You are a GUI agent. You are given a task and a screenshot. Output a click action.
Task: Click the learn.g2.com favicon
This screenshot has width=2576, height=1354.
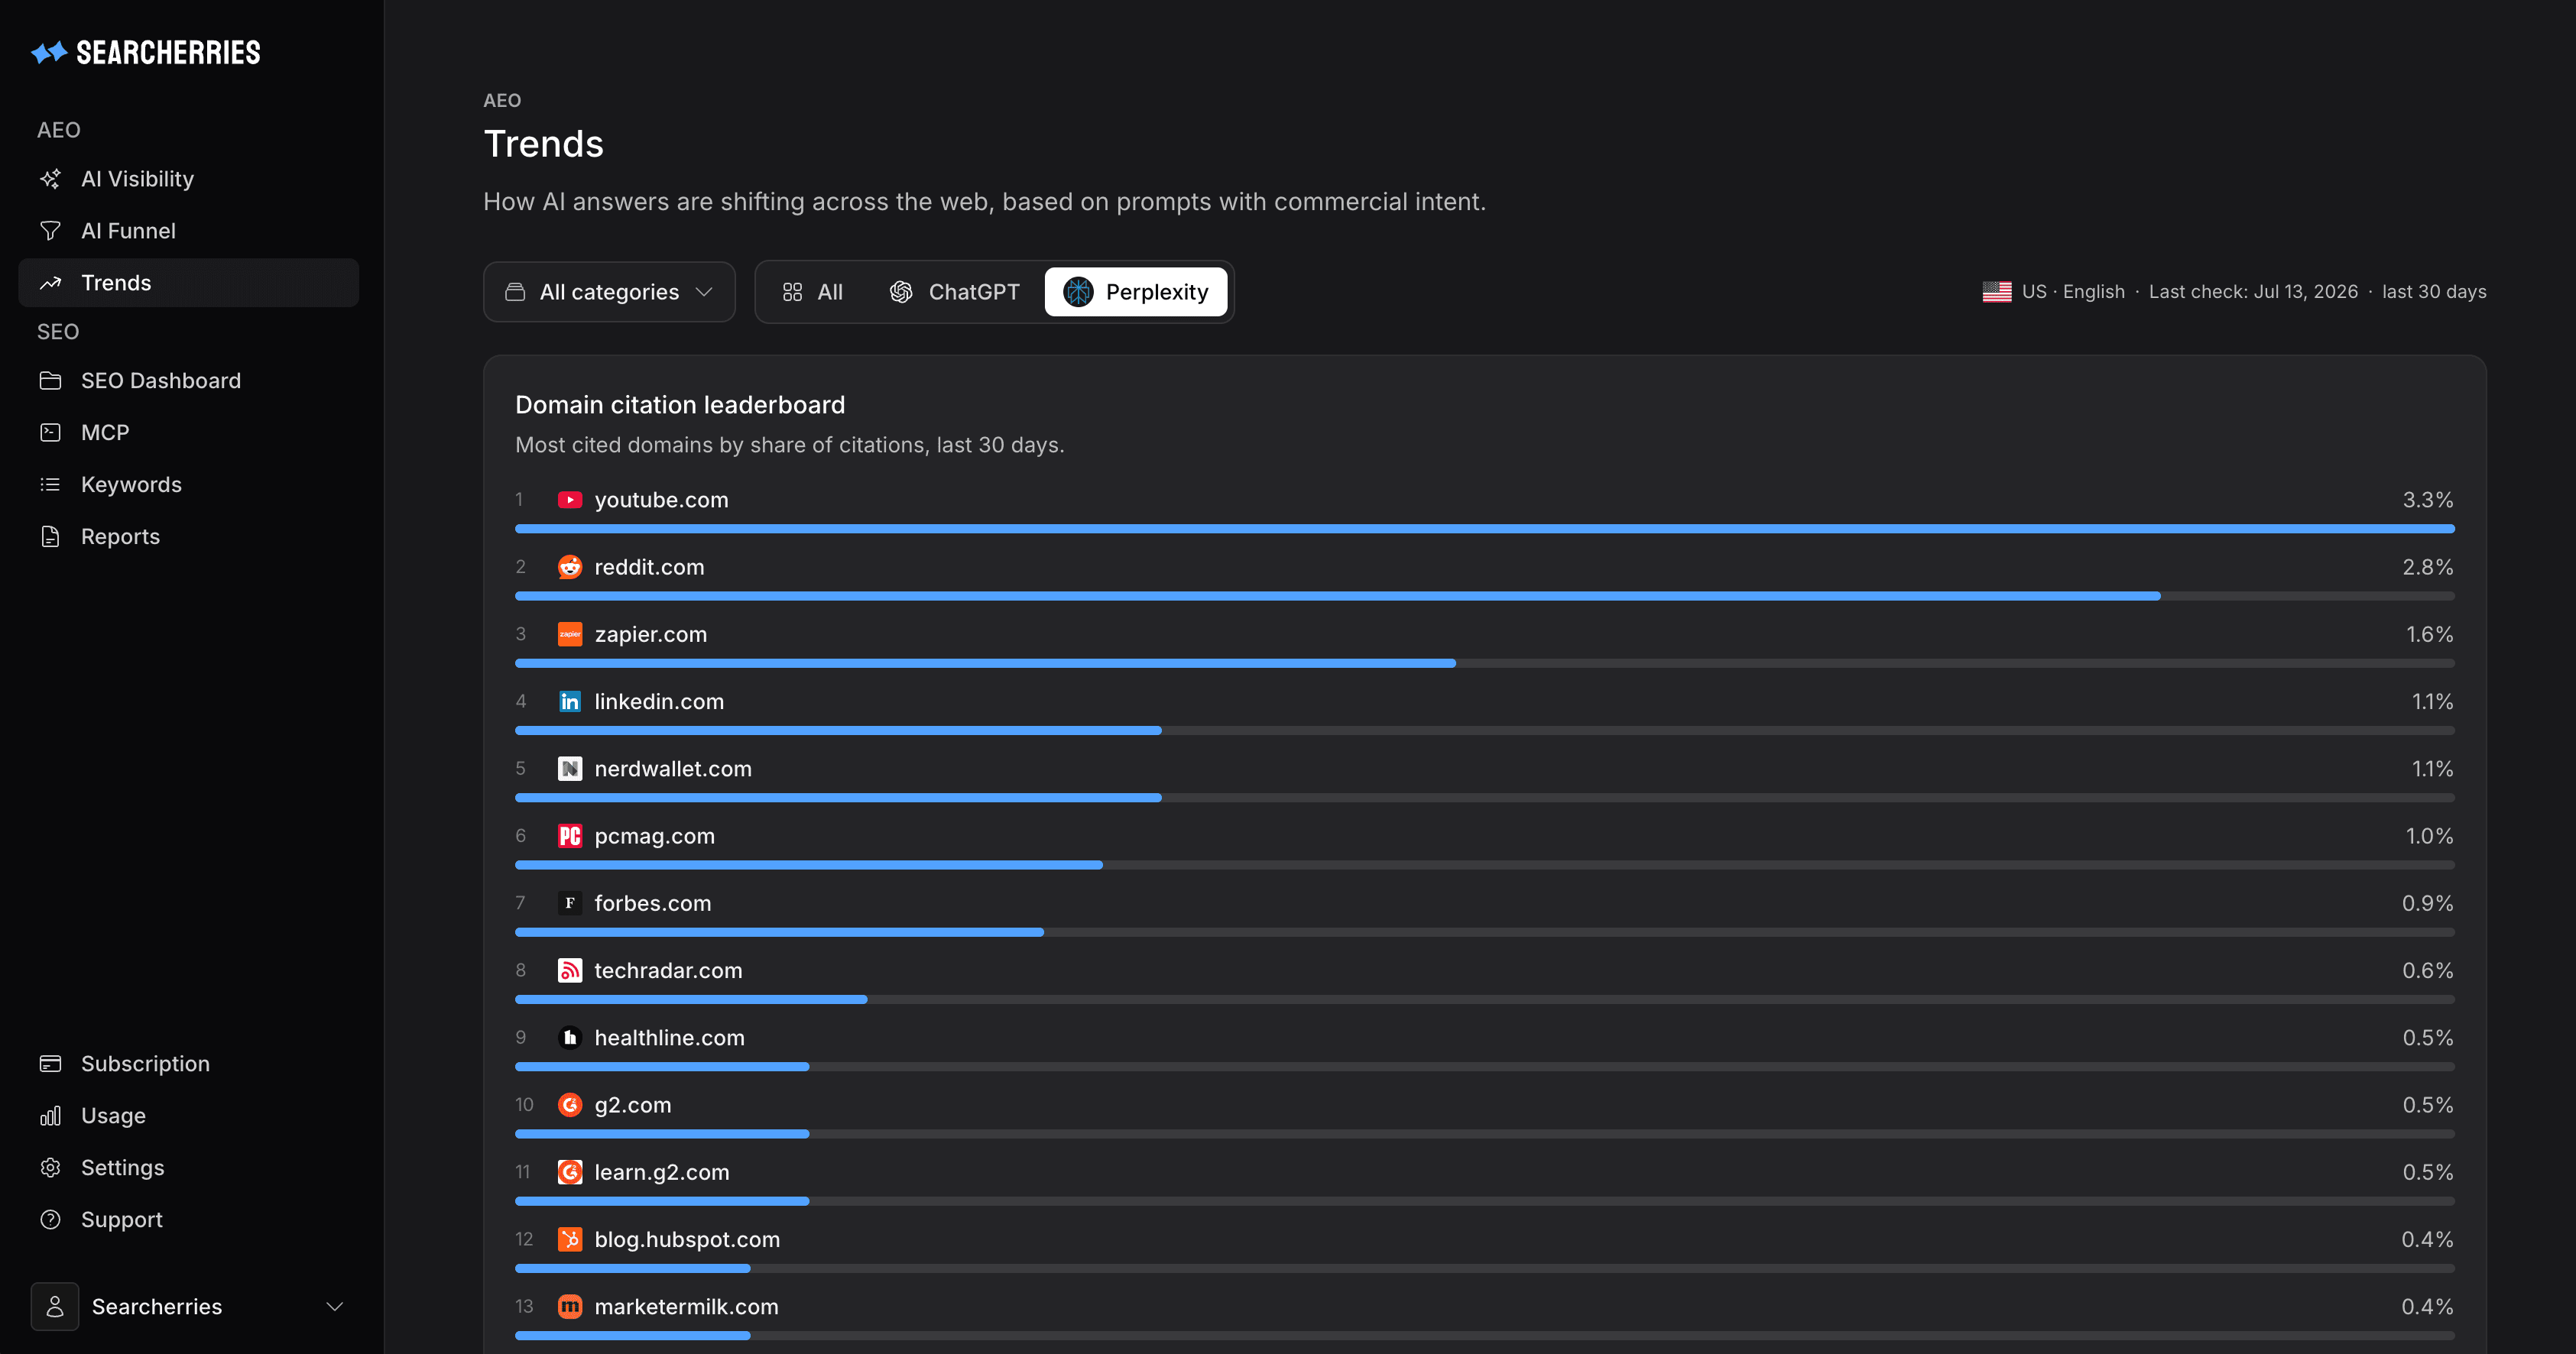(x=570, y=1172)
